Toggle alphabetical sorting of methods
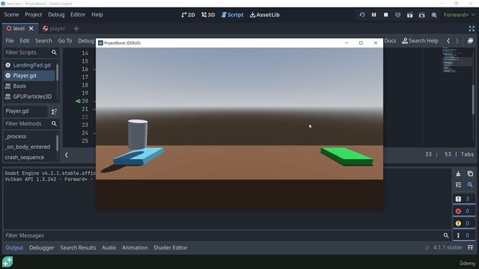 click(54, 111)
